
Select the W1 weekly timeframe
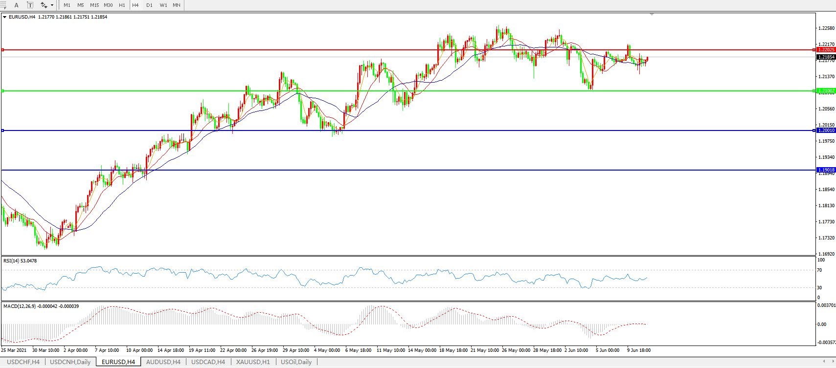163,5
